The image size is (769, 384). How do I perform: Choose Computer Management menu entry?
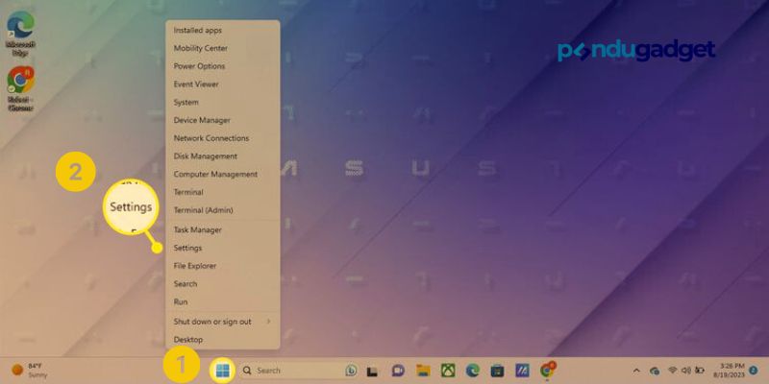pos(223,174)
